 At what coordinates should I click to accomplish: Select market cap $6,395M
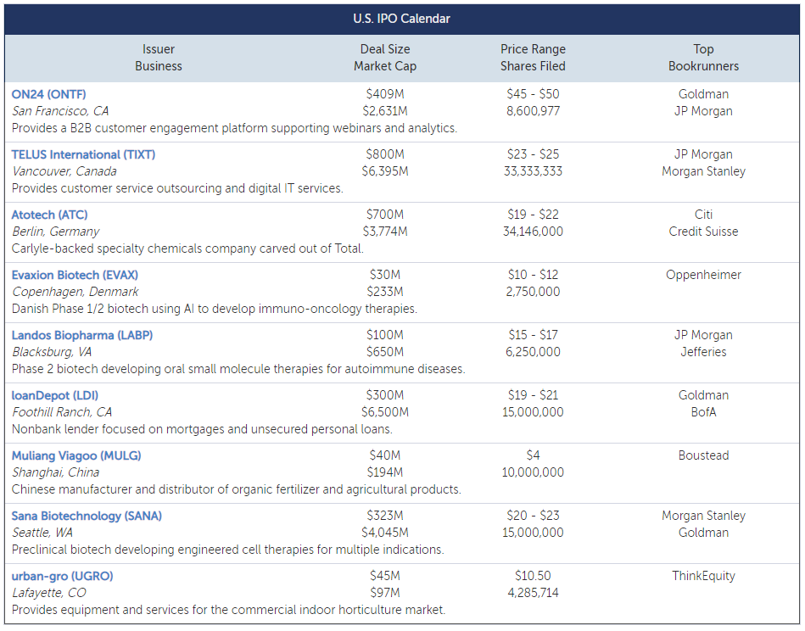[385, 171]
